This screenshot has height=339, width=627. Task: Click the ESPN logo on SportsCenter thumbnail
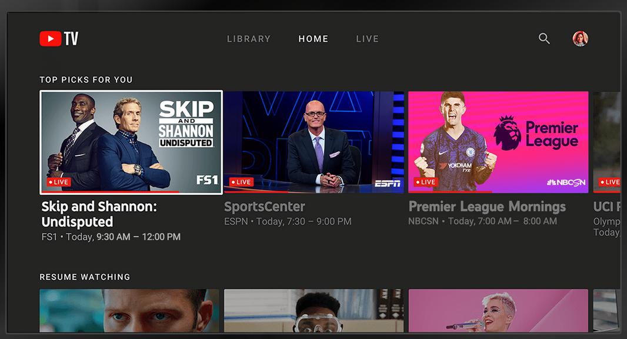click(x=388, y=183)
